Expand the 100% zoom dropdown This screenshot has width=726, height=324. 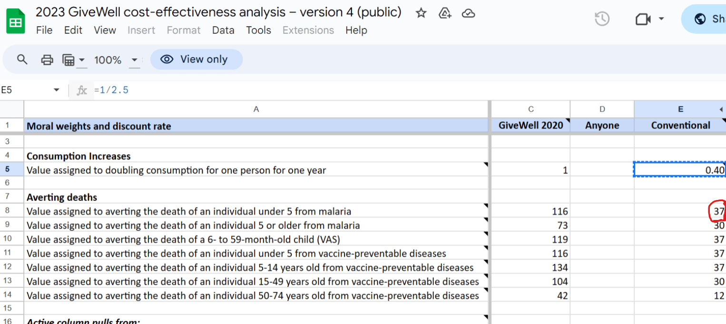click(135, 60)
